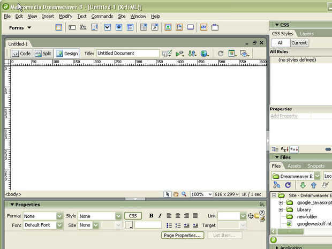Open the 616 x 299 window size menu
Image resolution: width=332 pixels, height=249 pixels.
pos(227,194)
